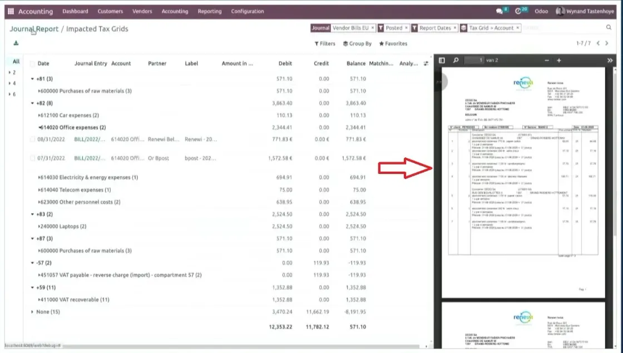The width and height of the screenshot is (623, 353).
Task: Go back to Journal Report breadcrumb
Action: click(x=34, y=28)
